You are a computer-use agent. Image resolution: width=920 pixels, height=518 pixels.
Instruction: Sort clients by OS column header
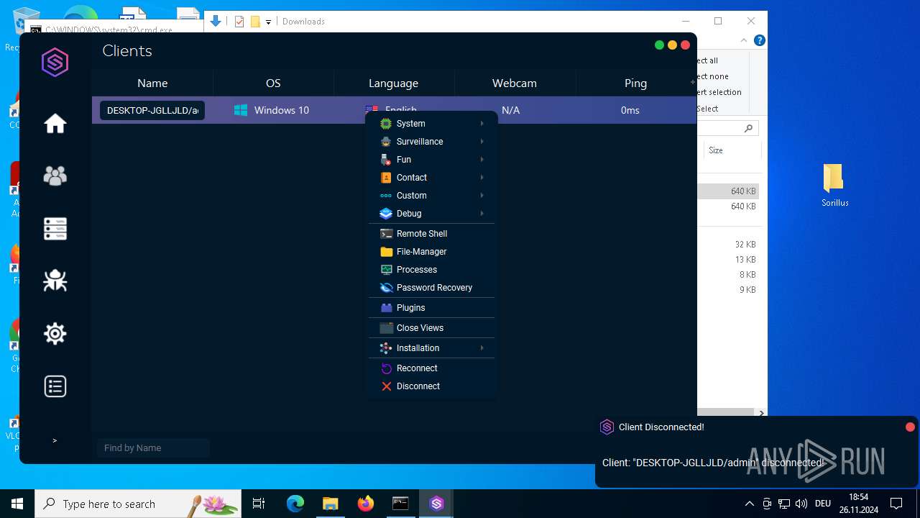click(273, 83)
